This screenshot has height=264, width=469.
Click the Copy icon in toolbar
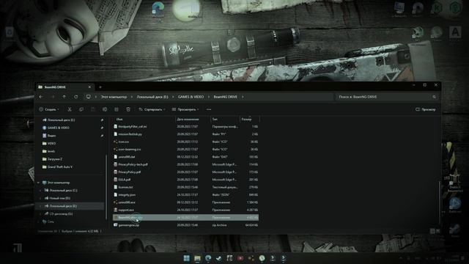click(81, 109)
